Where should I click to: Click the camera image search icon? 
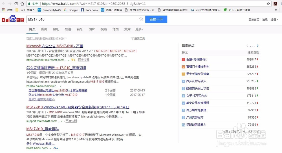coord(141,19)
